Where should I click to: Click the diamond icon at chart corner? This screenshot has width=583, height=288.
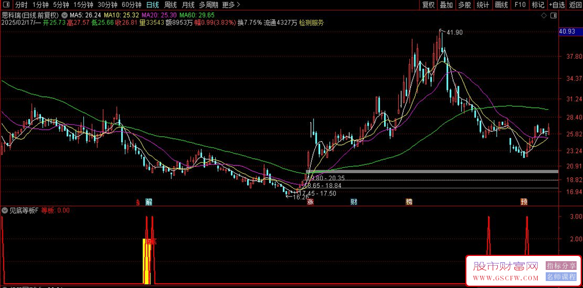pyautogui.click(x=543, y=16)
